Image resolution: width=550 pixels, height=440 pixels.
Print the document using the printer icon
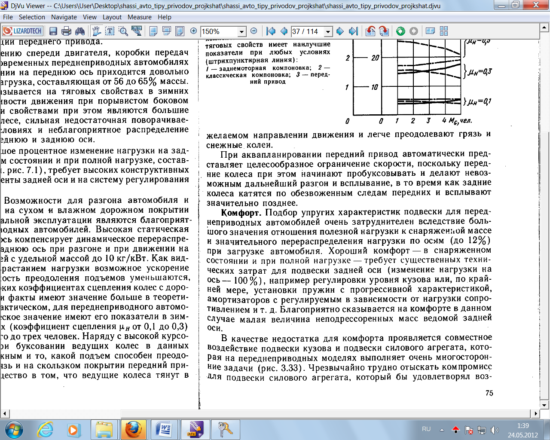tap(66, 31)
